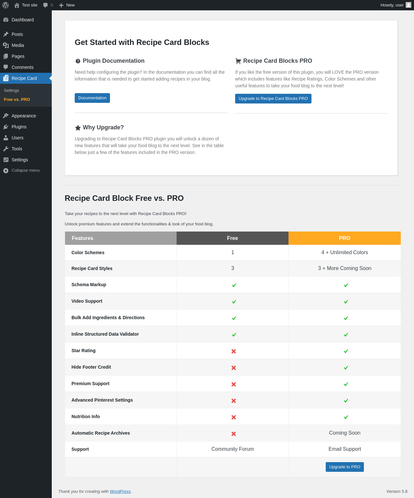The width and height of the screenshot is (414, 498).
Task: Open the Appearance menu
Action: (26, 116)
